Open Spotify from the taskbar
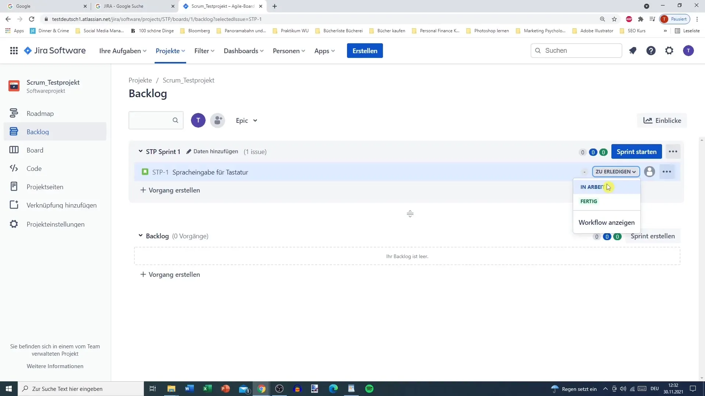705x396 pixels. point(369,389)
